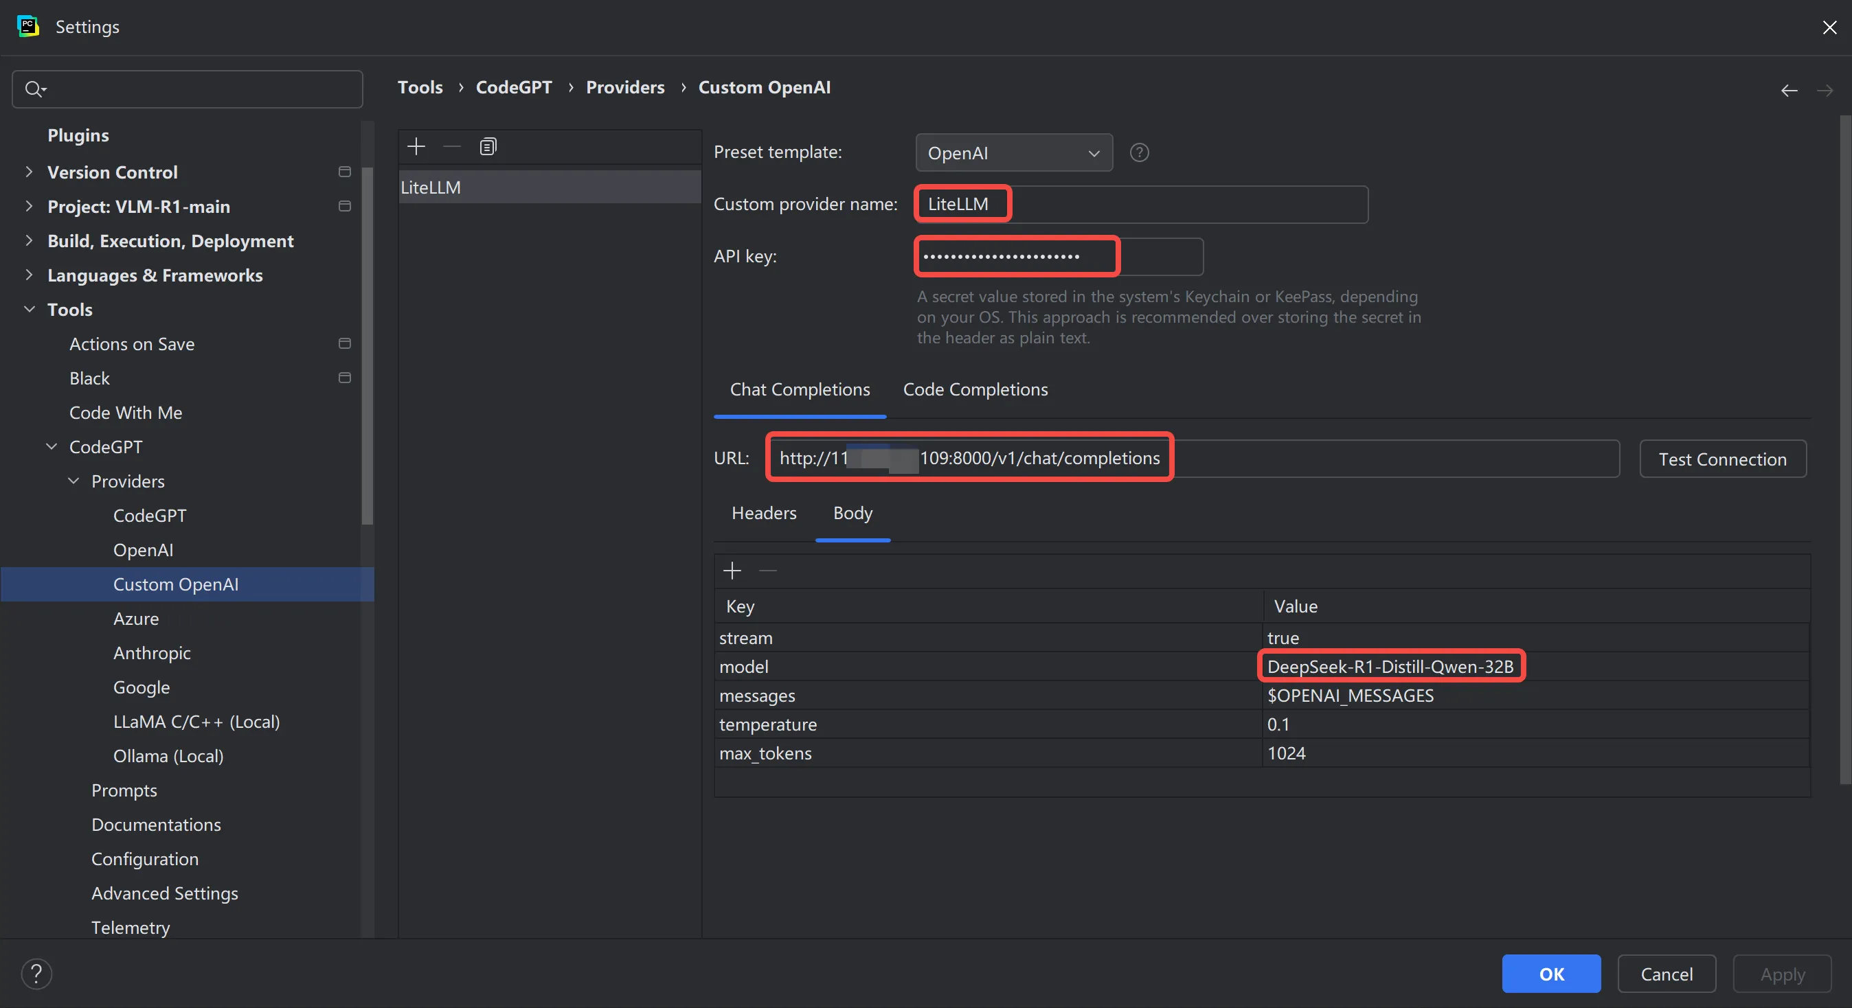Select Ollama (Local) provider
The width and height of the screenshot is (1852, 1008).
168,757
